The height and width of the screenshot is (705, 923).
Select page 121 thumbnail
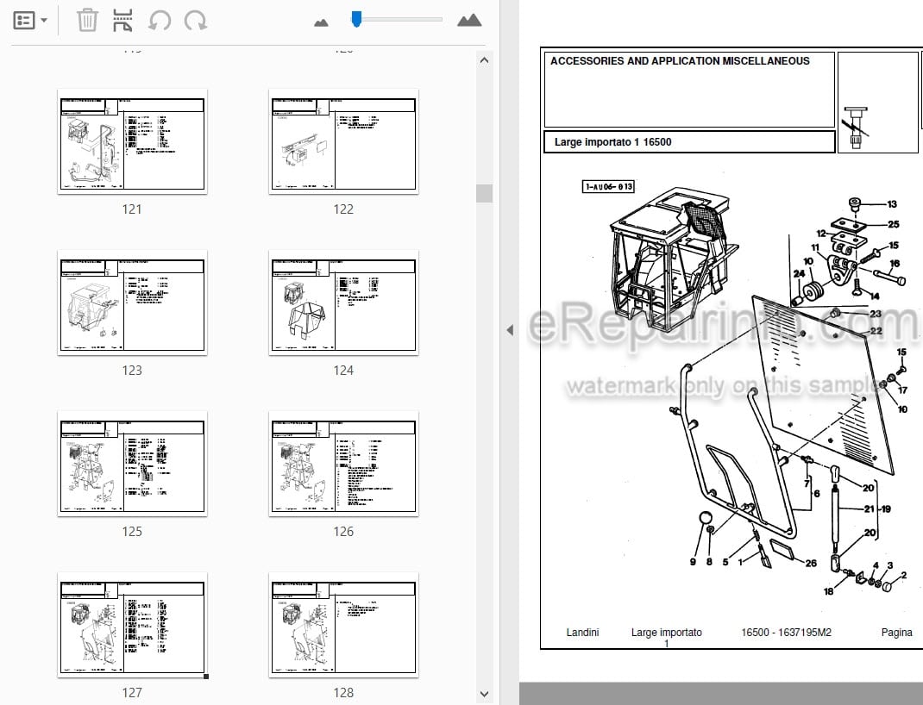click(133, 141)
